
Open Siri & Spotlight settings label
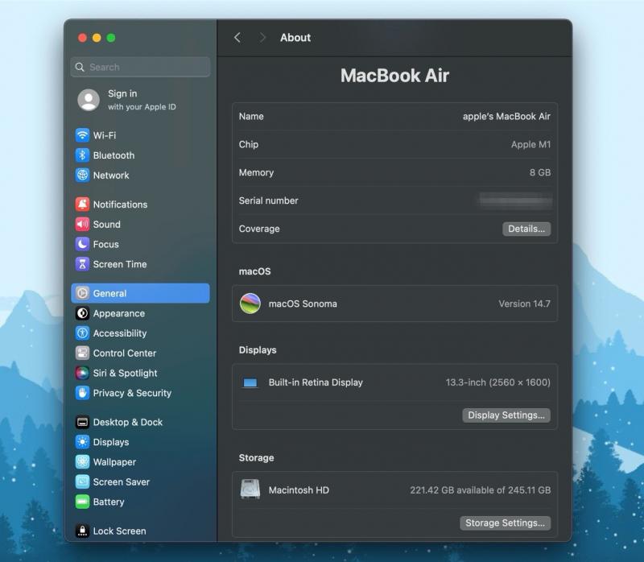coord(126,373)
